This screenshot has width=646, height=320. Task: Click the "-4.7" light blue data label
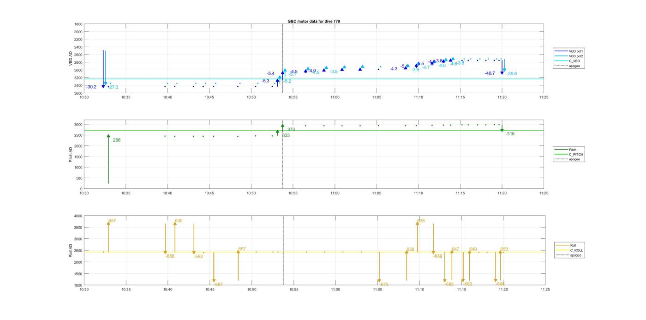click(x=425, y=67)
